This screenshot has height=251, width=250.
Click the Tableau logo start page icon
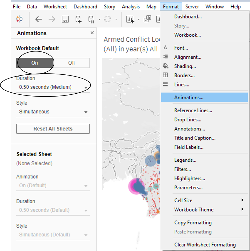[19, 19]
